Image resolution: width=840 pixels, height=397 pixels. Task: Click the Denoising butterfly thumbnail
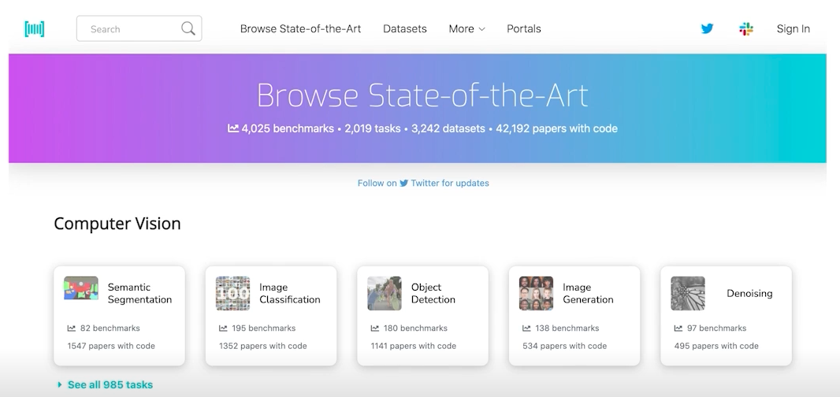pos(688,293)
